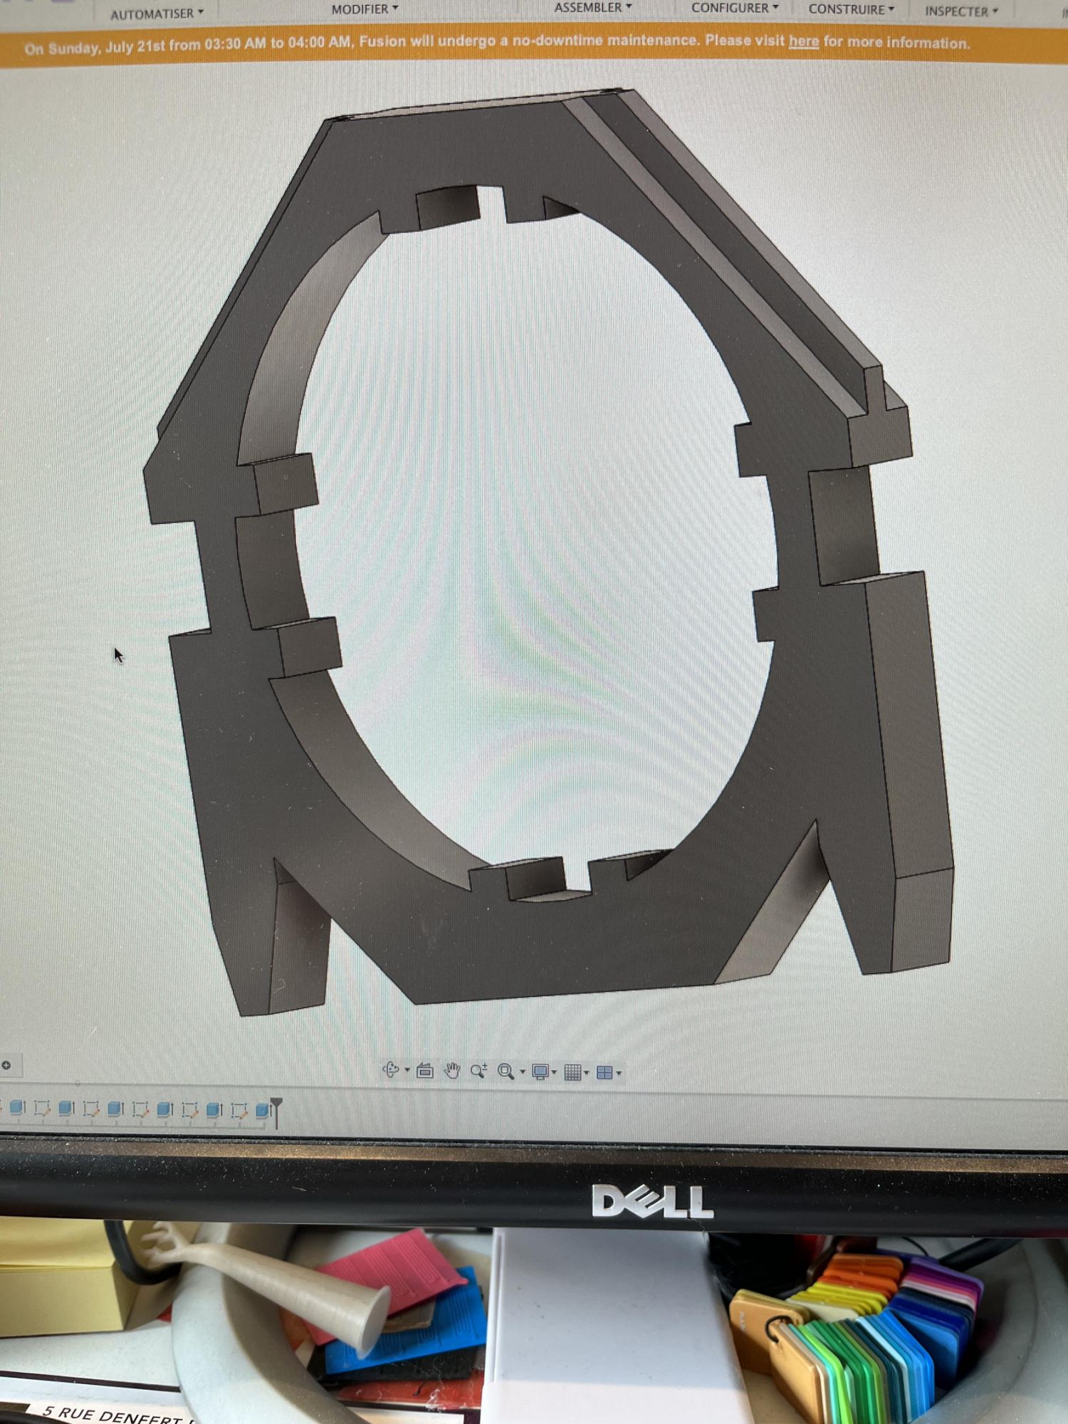
Task: Click the Look At camera icon
Action: [x=425, y=1070]
